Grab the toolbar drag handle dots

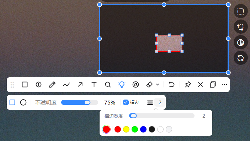coord(12,85)
